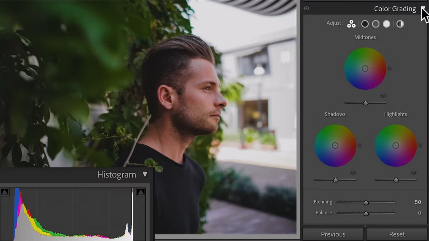Click the Balance slider handle

coord(366,213)
